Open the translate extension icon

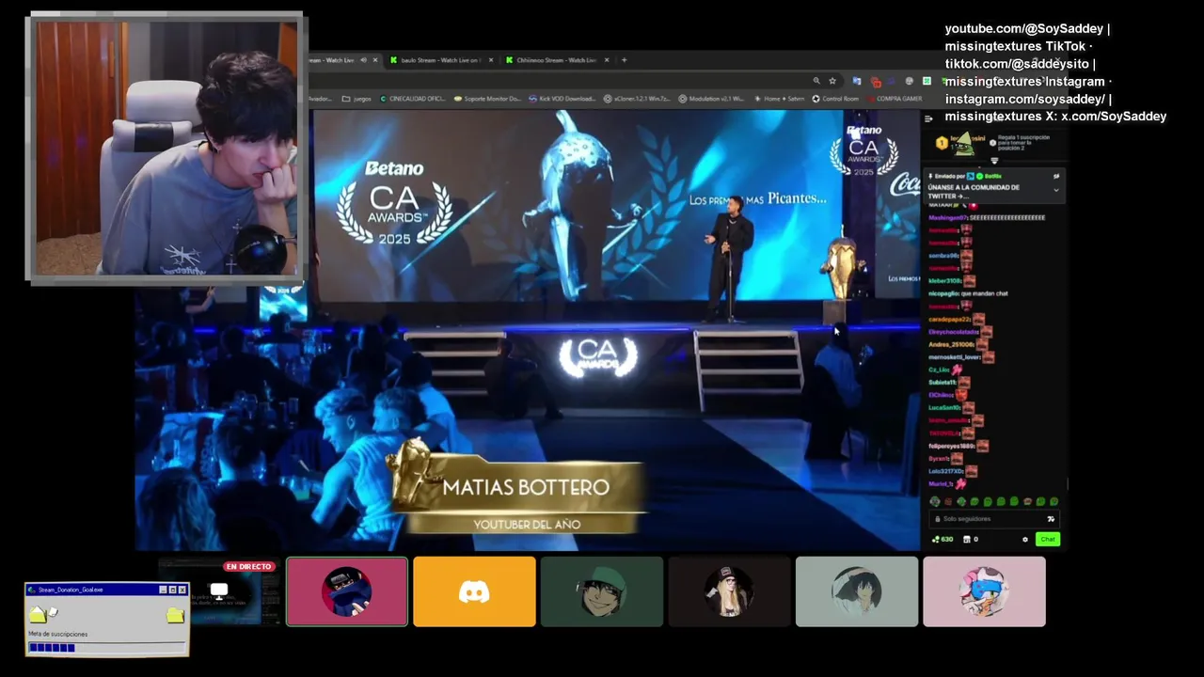pyautogui.click(x=857, y=81)
